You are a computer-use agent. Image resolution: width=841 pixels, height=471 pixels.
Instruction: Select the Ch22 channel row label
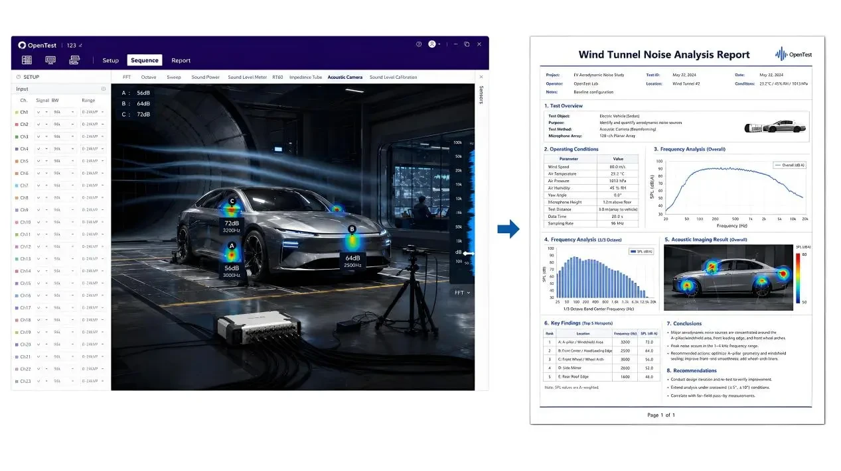pyautogui.click(x=25, y=369)
